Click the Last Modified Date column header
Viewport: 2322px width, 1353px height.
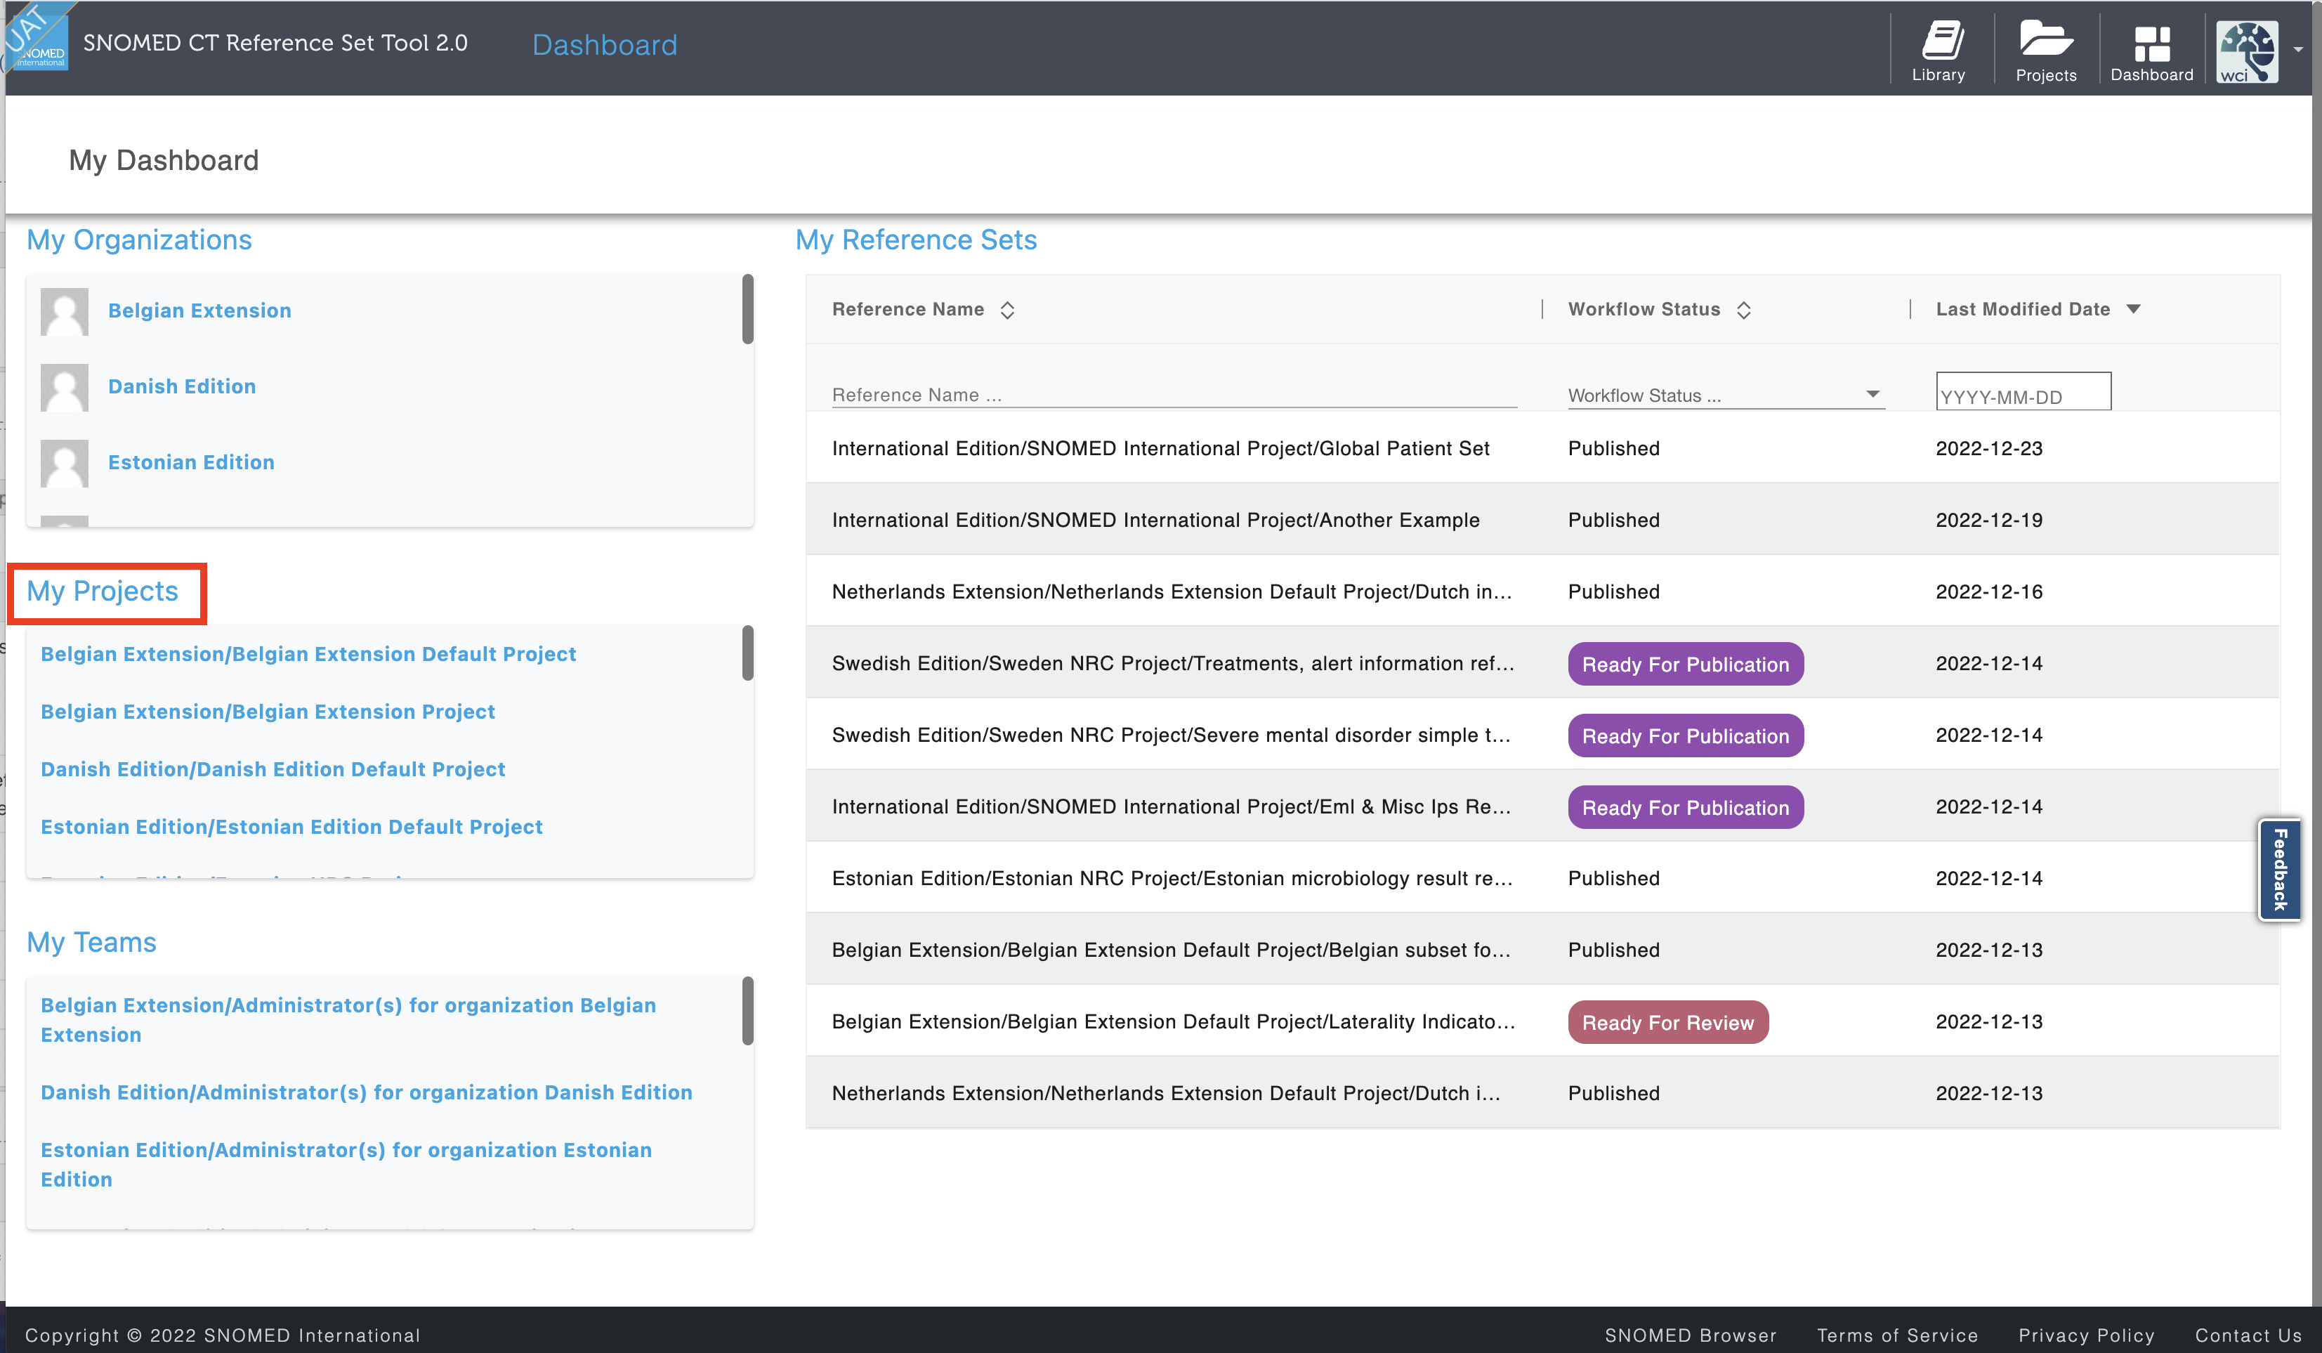2023,310
